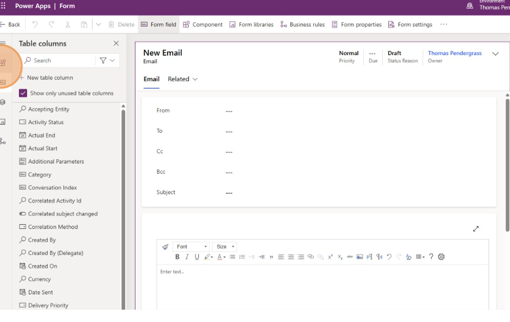Open the text highlight color picker

pyautogui.click(x=208, y=257)
